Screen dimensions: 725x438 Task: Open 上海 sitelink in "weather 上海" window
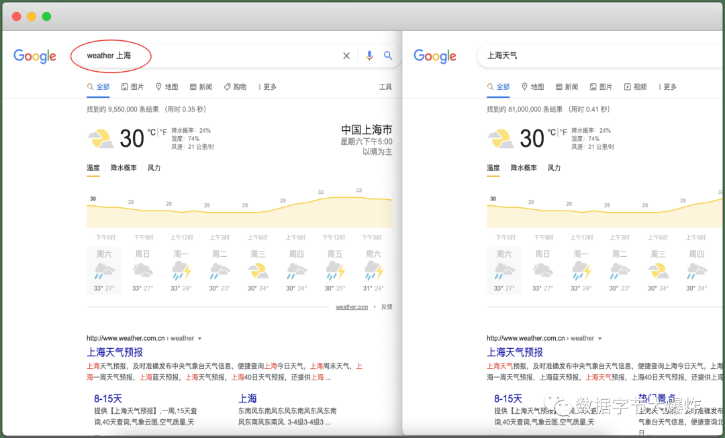coord(247,398)
